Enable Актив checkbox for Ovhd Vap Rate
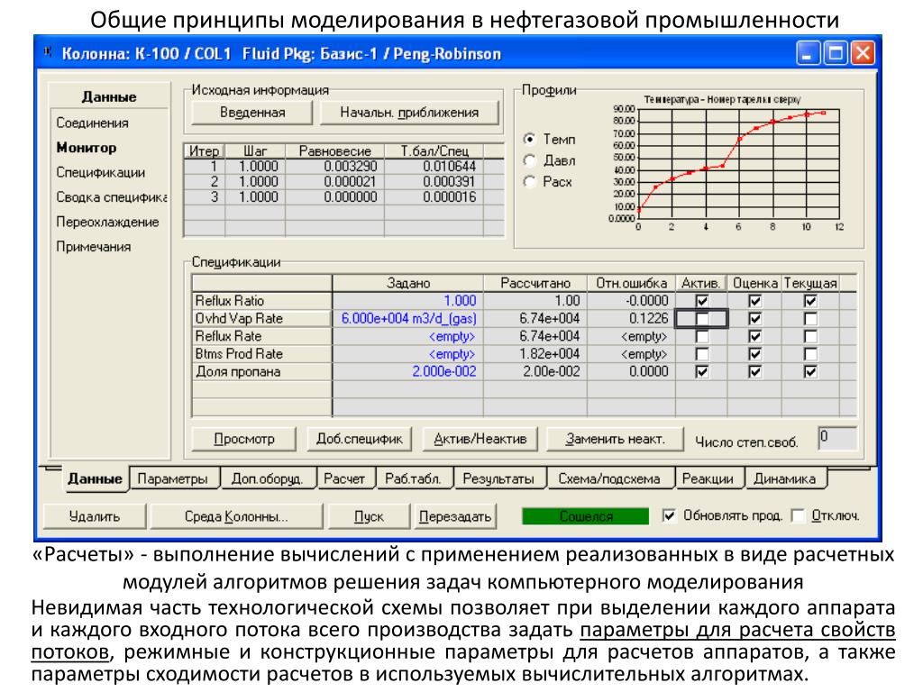 [701, 319]
